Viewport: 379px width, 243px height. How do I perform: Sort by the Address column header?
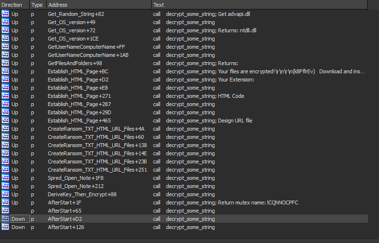click(x=99, y=5)
